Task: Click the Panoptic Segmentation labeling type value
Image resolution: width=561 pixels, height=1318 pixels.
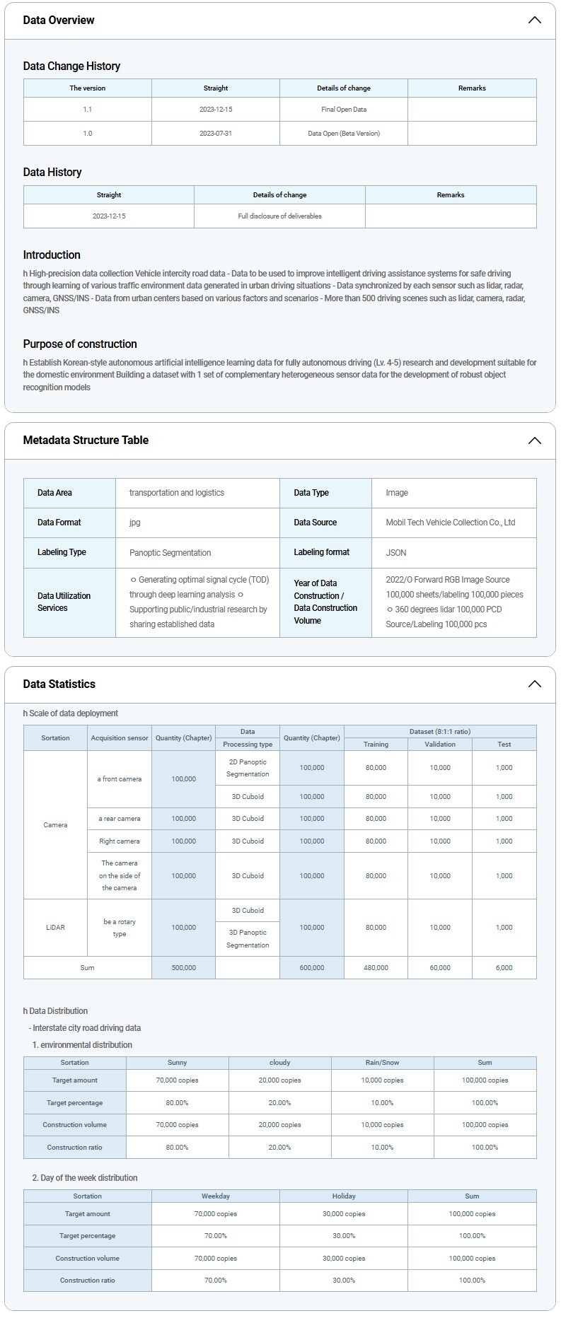Action: click(x=170, y=552)
